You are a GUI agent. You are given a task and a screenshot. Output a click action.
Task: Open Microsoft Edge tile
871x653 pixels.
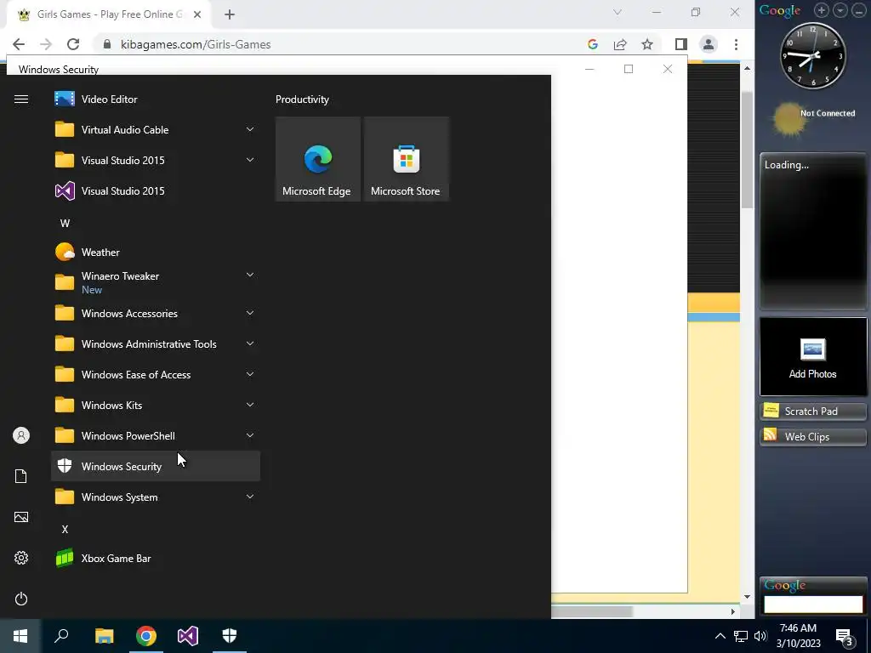[318, 159]
